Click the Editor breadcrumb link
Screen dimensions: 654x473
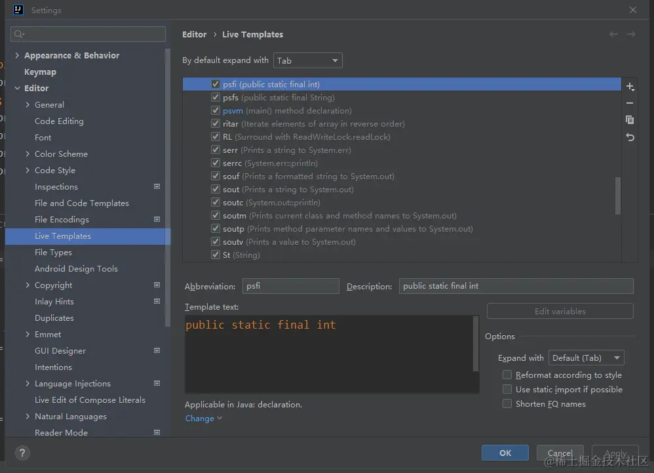[x=195, y=34]
